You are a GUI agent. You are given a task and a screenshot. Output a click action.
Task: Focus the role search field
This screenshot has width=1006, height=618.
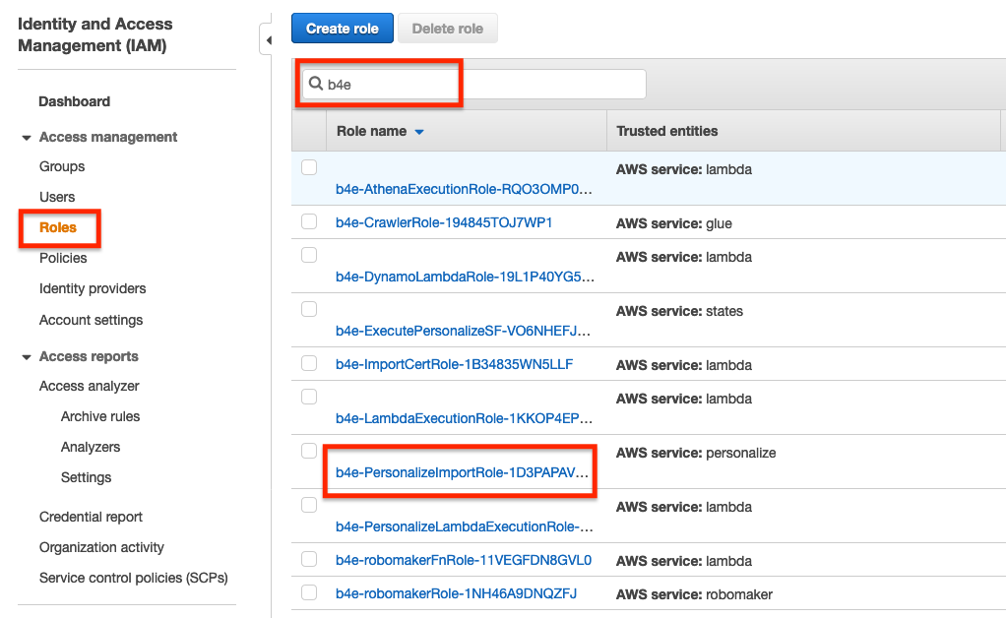tap(473, 84)
